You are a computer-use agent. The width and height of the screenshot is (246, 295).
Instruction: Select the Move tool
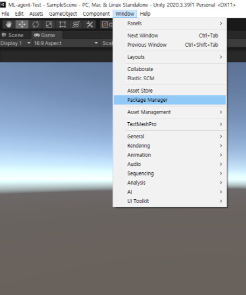click(22, 24)
